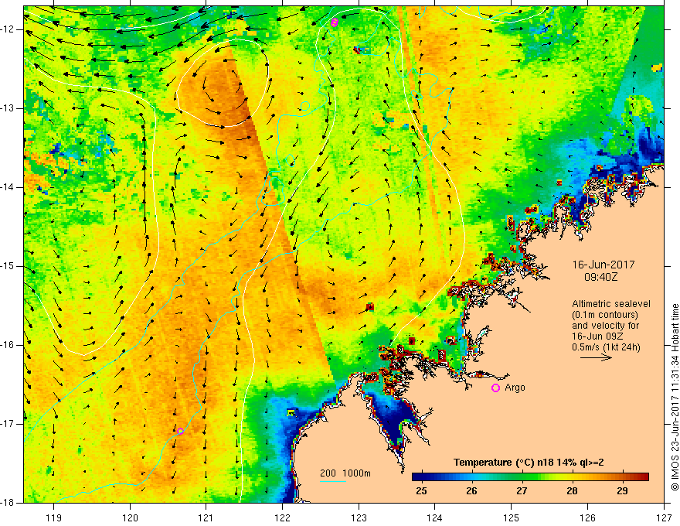Click the "09:40Z" time text
Screen dimensions: 680x526
[x=600, y=276]
